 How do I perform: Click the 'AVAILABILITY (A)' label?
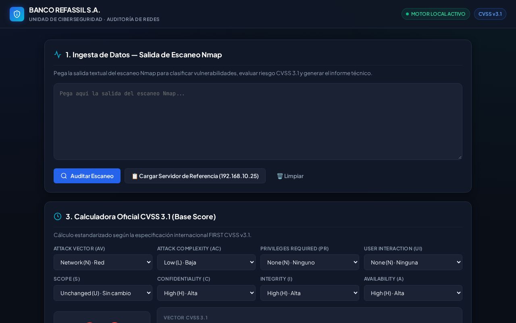pyautogui.click(x=384, y=279)
